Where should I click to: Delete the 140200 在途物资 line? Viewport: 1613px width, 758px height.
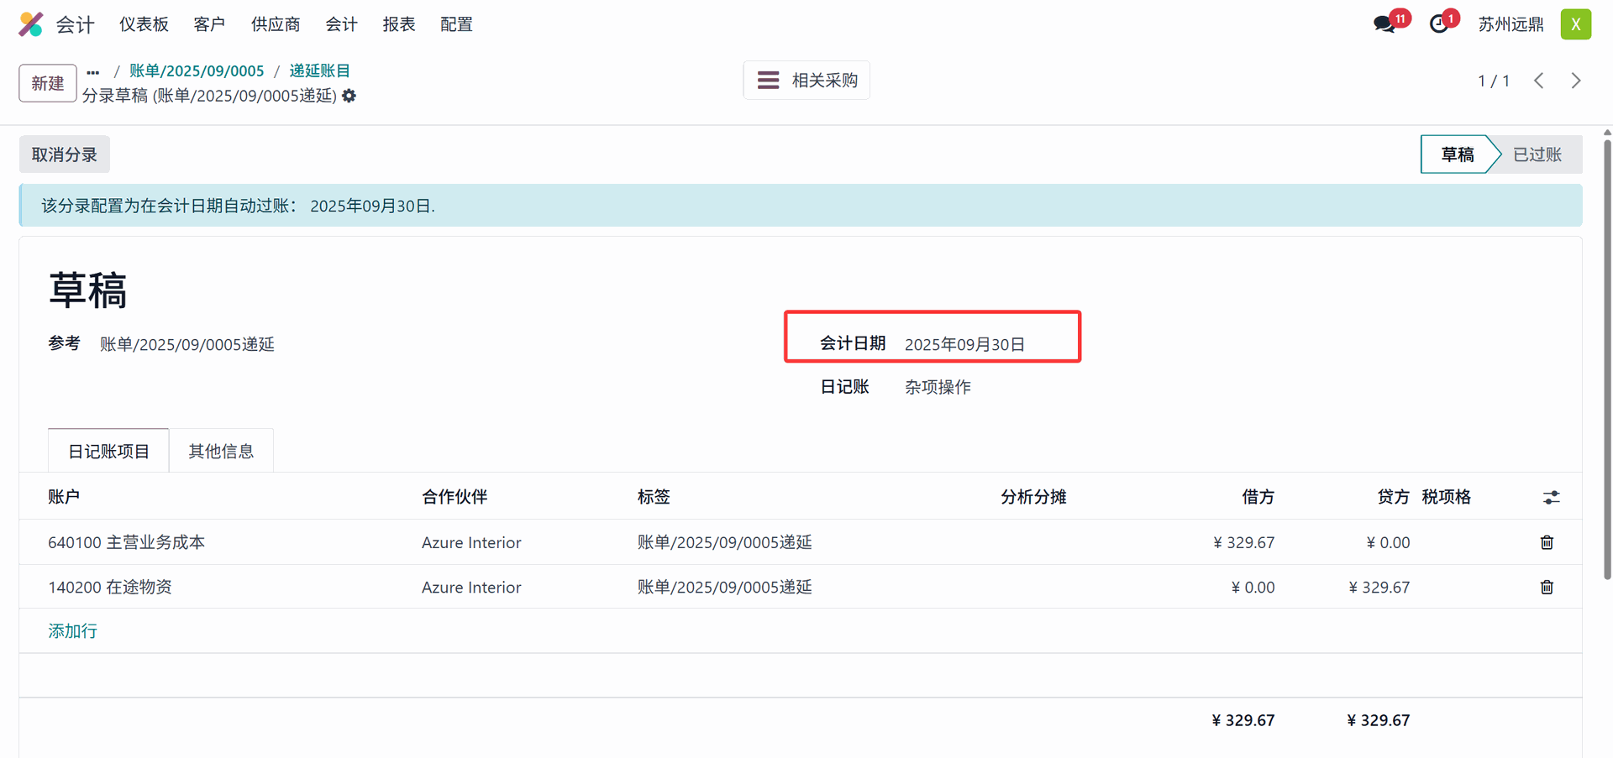click(1547, 587)
